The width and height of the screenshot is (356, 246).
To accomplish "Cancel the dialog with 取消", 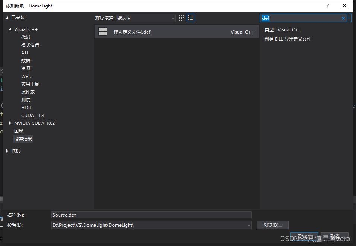I will pyautogui.click(x=334, y=237).
